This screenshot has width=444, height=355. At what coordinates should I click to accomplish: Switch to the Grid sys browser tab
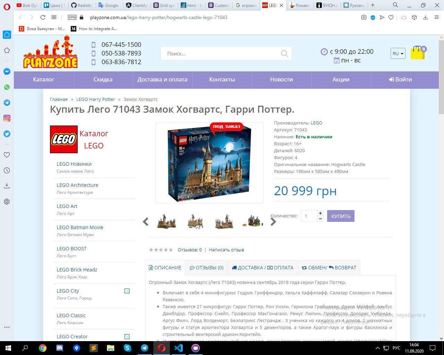165,5
